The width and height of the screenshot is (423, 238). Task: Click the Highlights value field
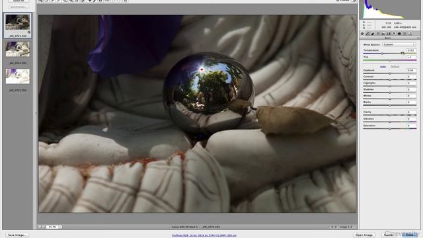pyautogui.click(x=411, y=83)
